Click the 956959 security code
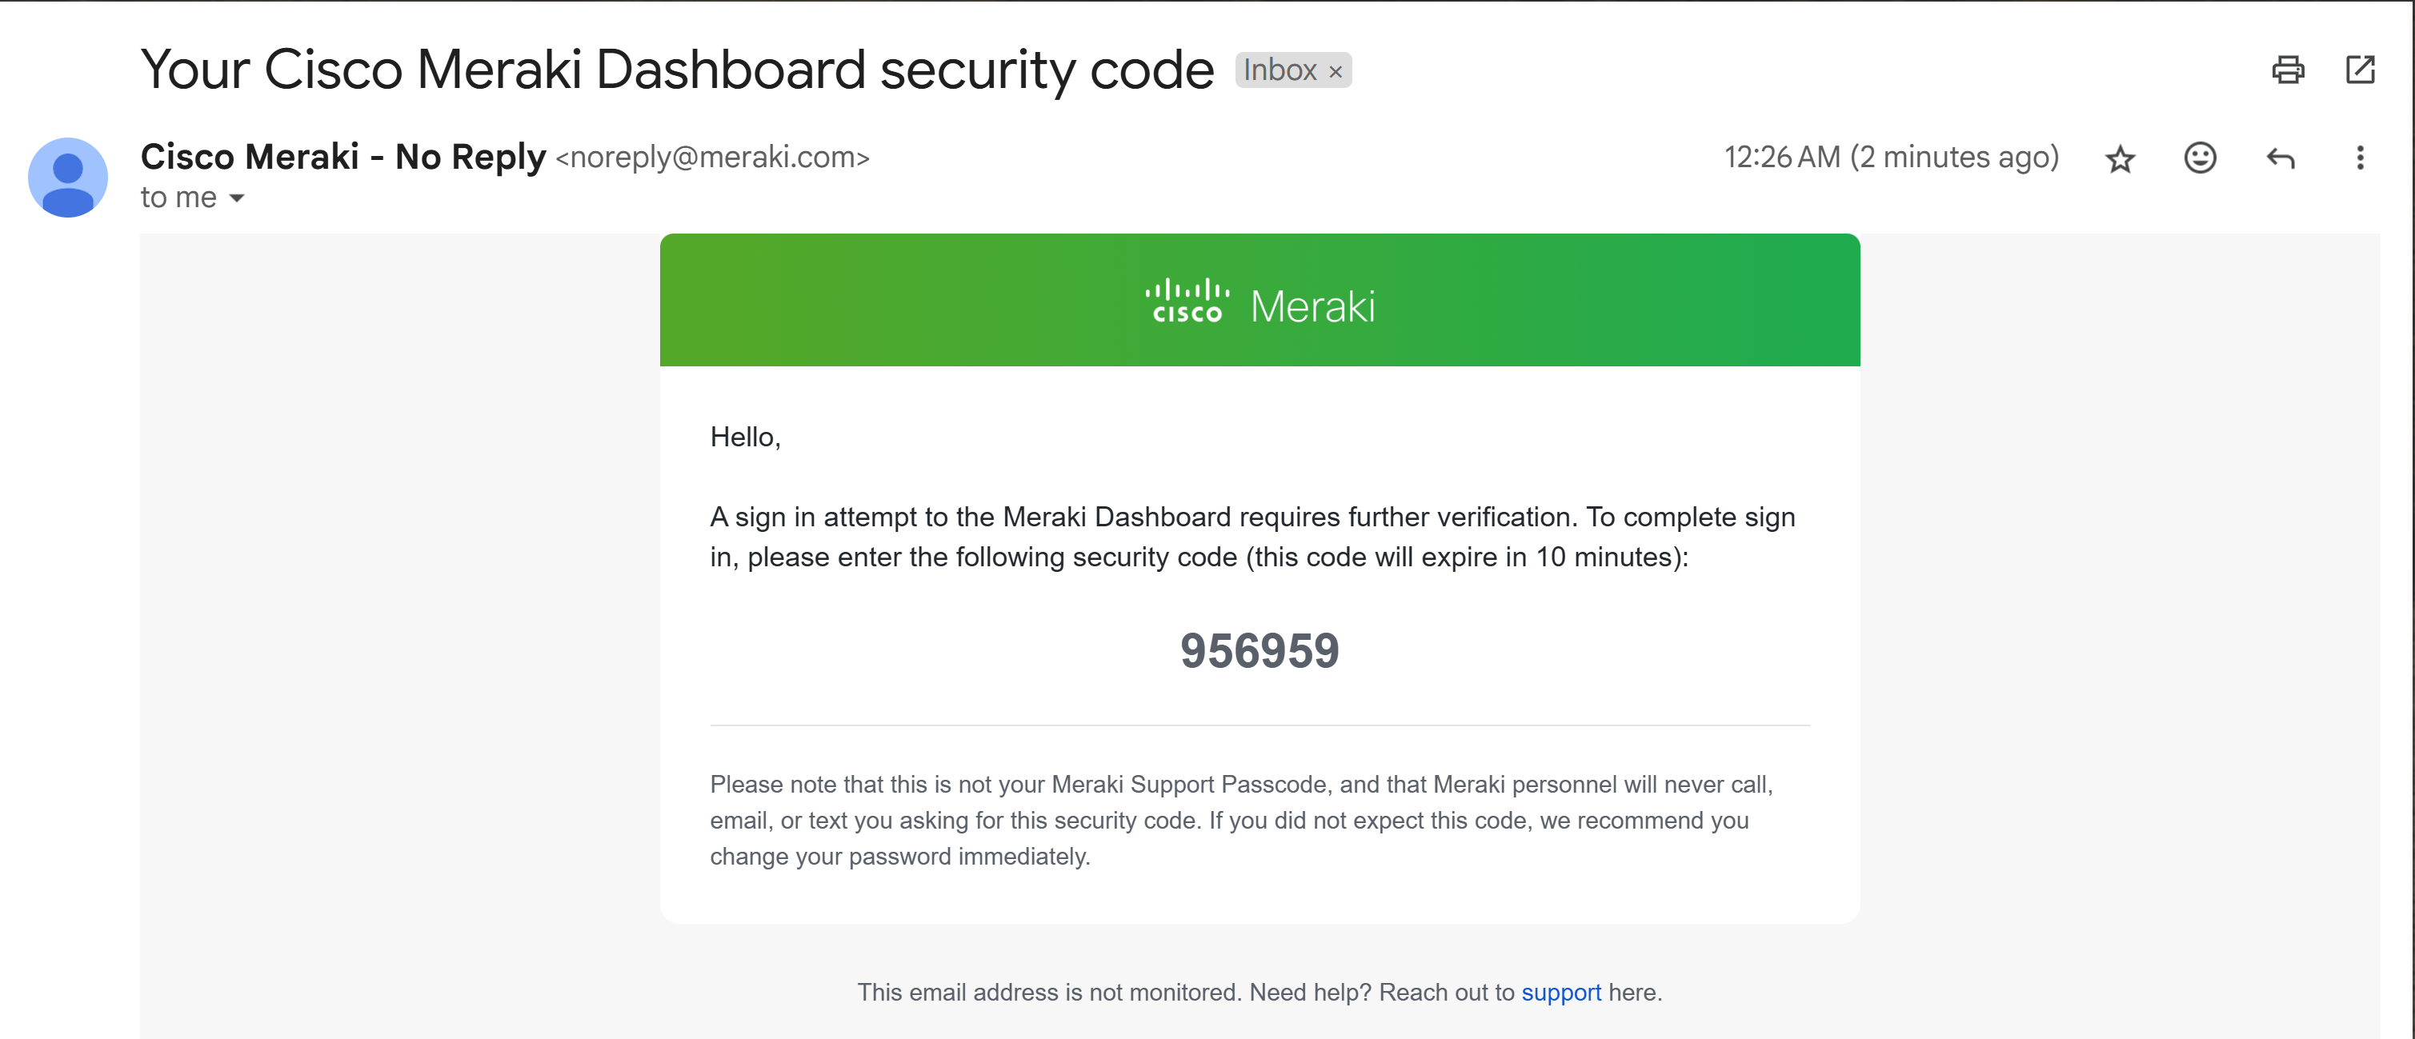The width and height of the screenshot is (2415, 1039). coord(1259,651)
